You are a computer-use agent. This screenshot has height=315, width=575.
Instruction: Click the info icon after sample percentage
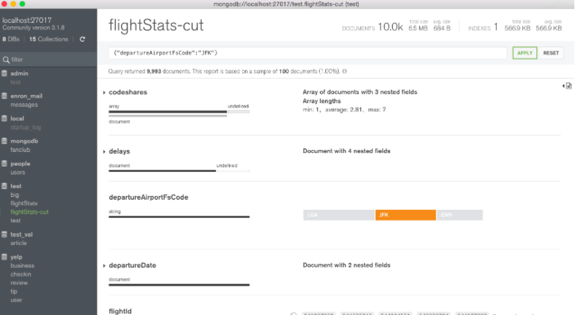(344, 71)
